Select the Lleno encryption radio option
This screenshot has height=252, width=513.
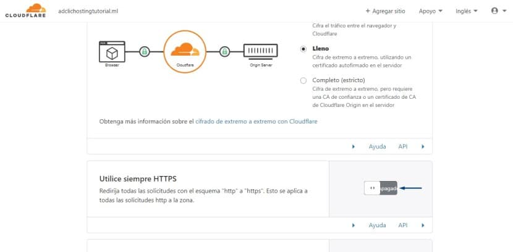303,49
